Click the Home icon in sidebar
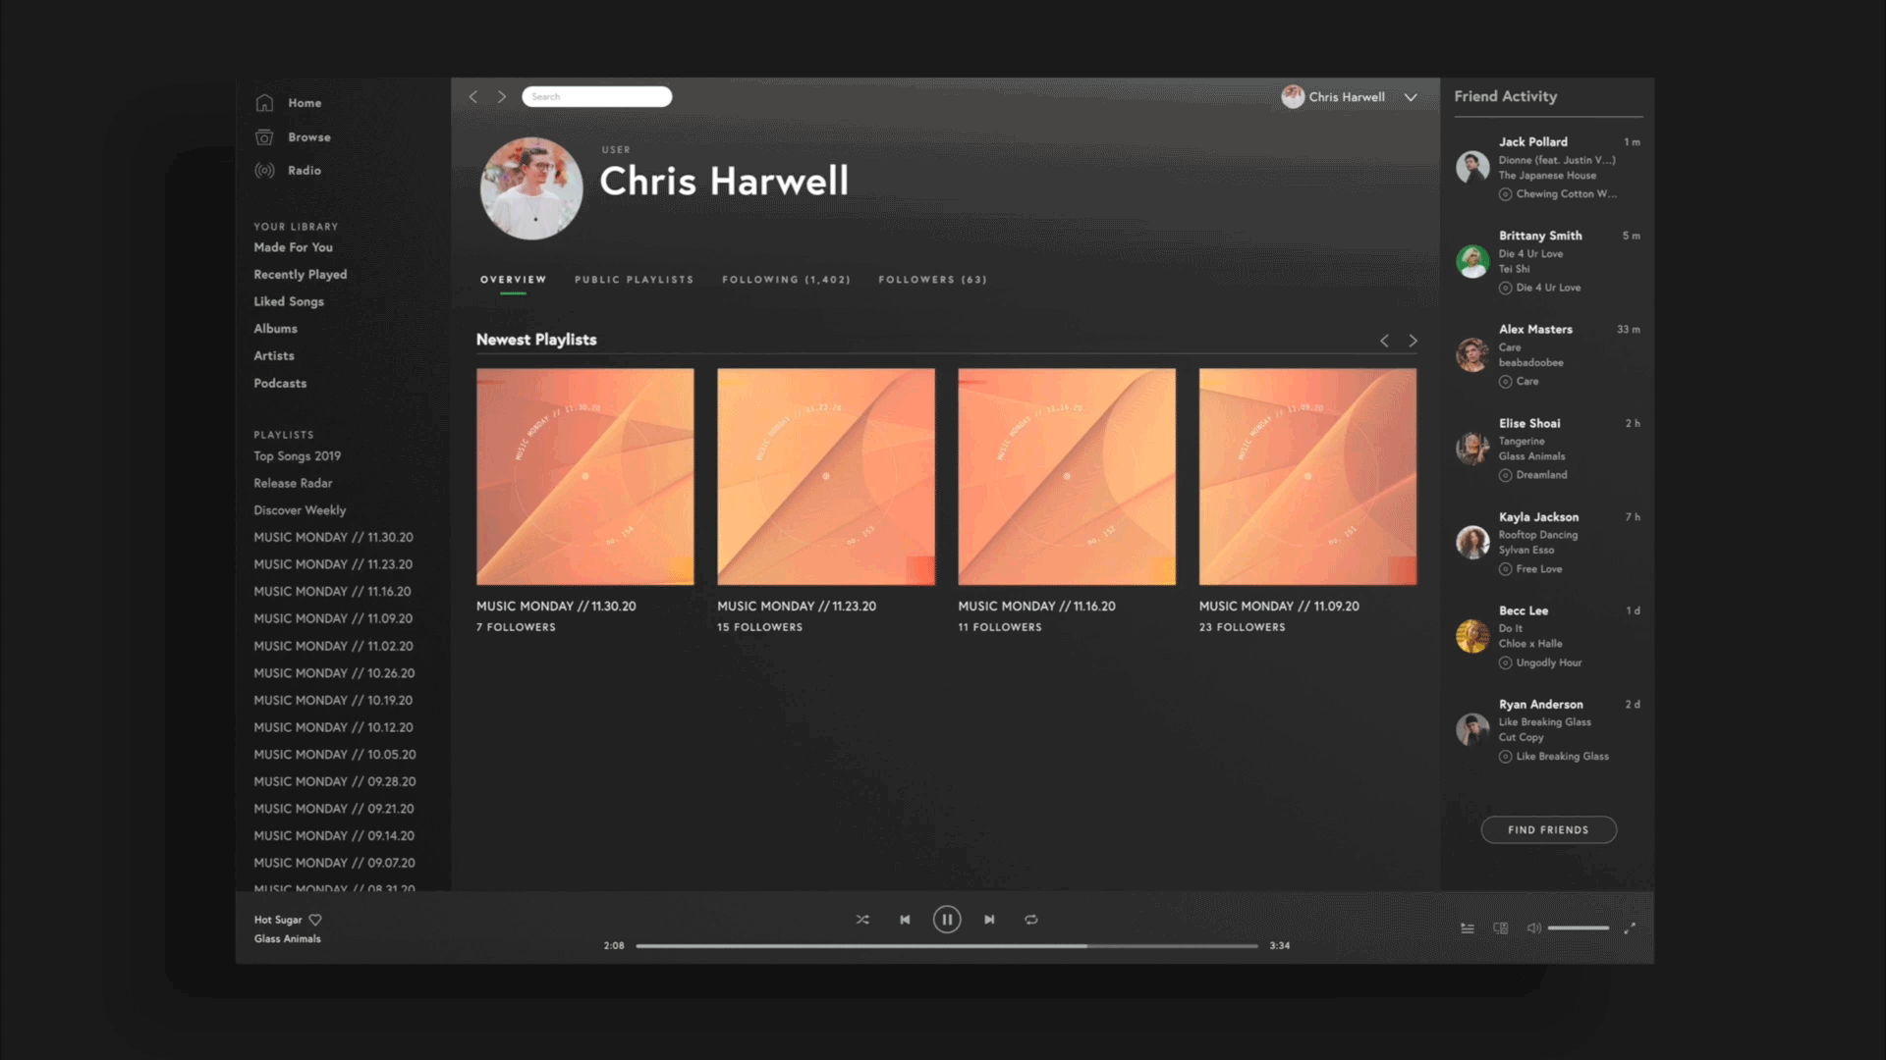 [264, 103]
